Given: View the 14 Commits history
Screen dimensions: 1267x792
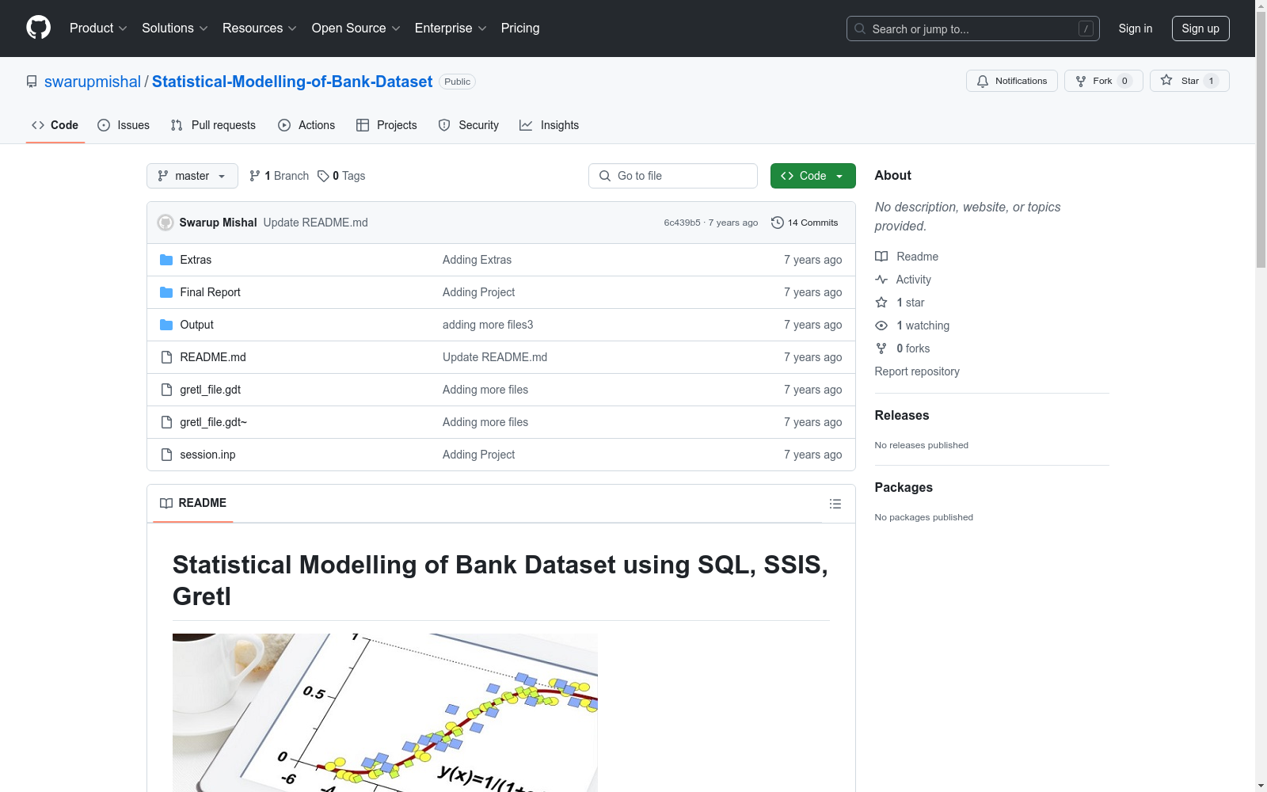Looking at the screenshot, I should point(805,223).
